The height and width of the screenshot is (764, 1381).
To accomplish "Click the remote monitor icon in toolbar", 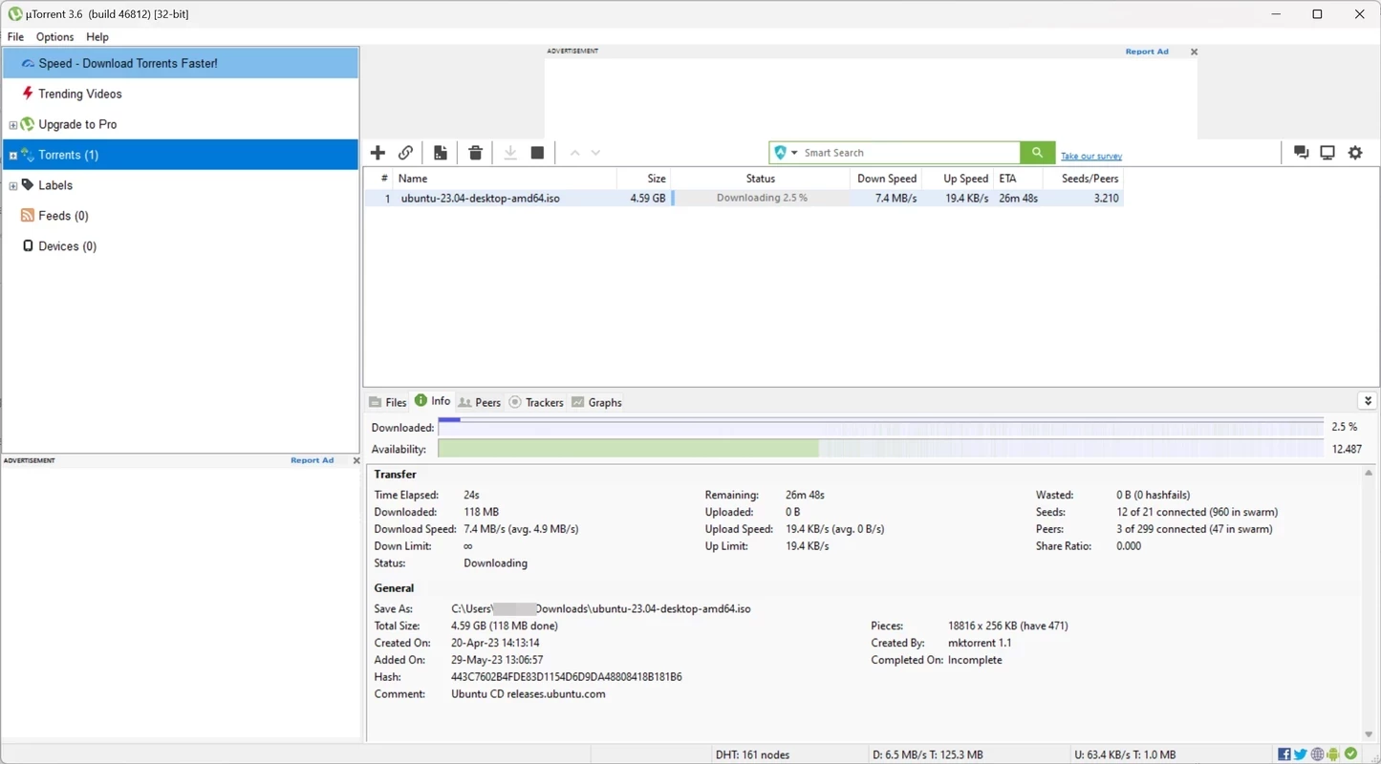I will click(1327, 153).
